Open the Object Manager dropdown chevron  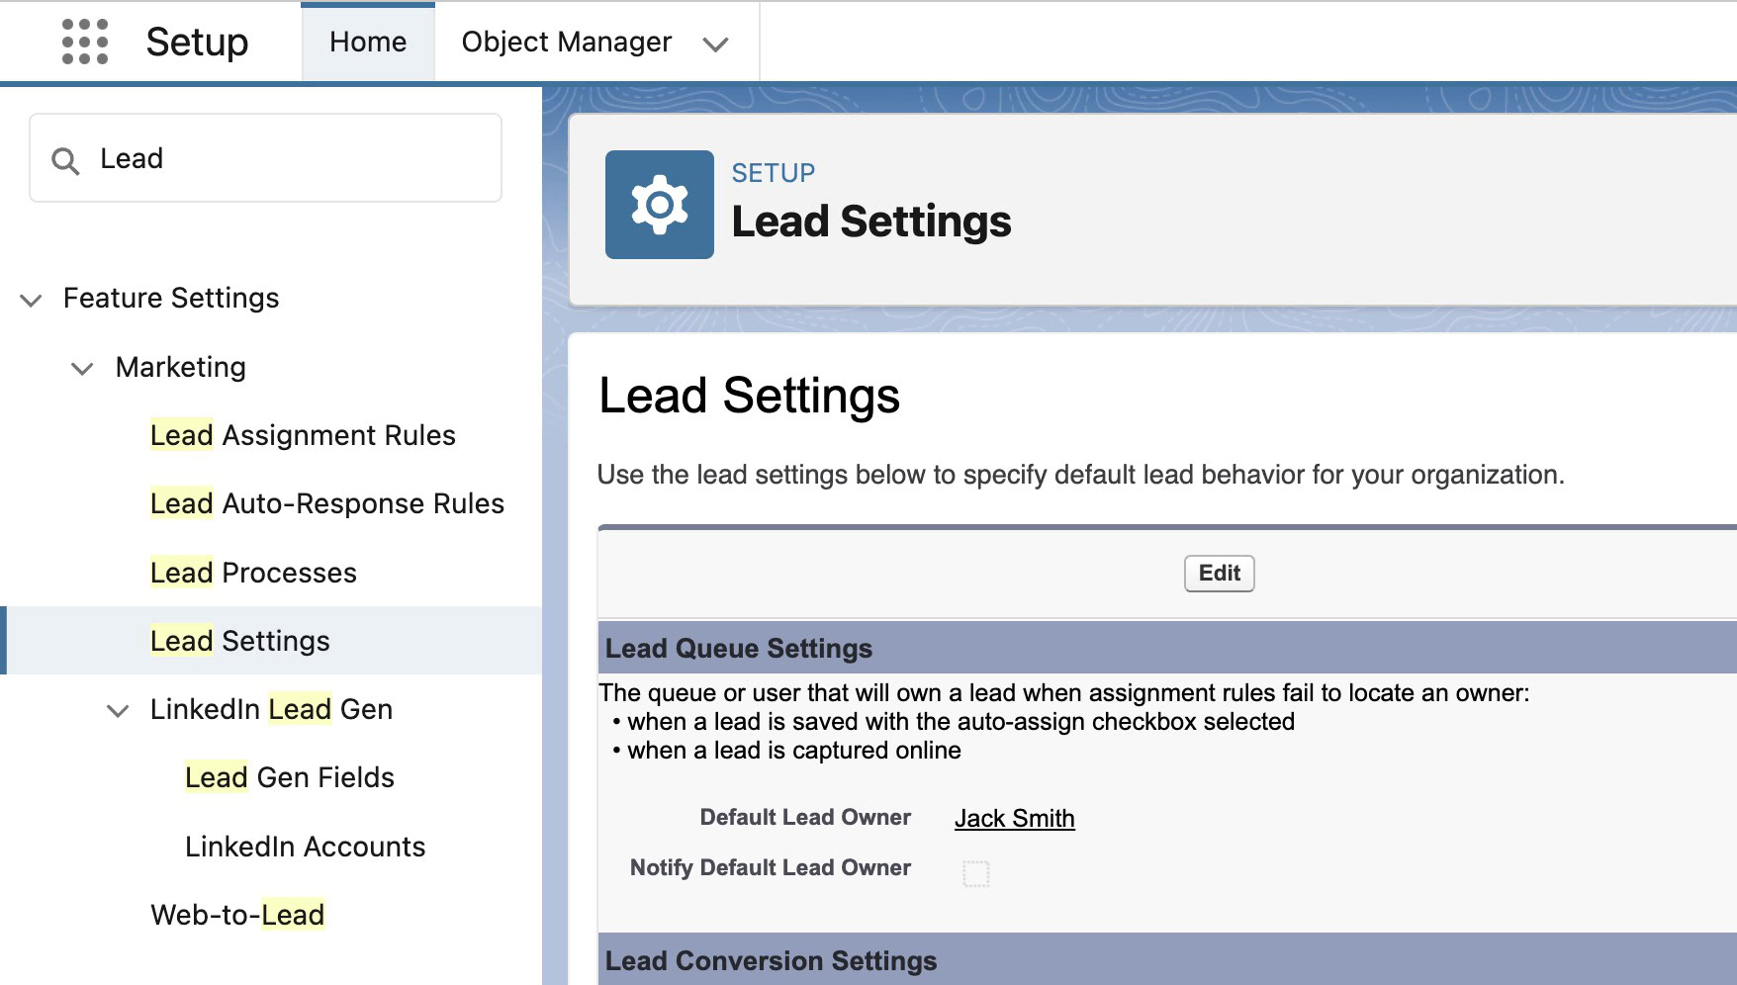(x=716, y=44)
